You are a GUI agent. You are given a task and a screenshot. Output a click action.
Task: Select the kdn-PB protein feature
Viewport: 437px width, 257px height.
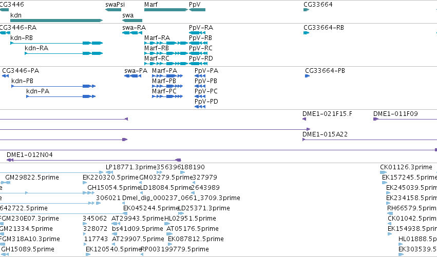tap(53, 86)
